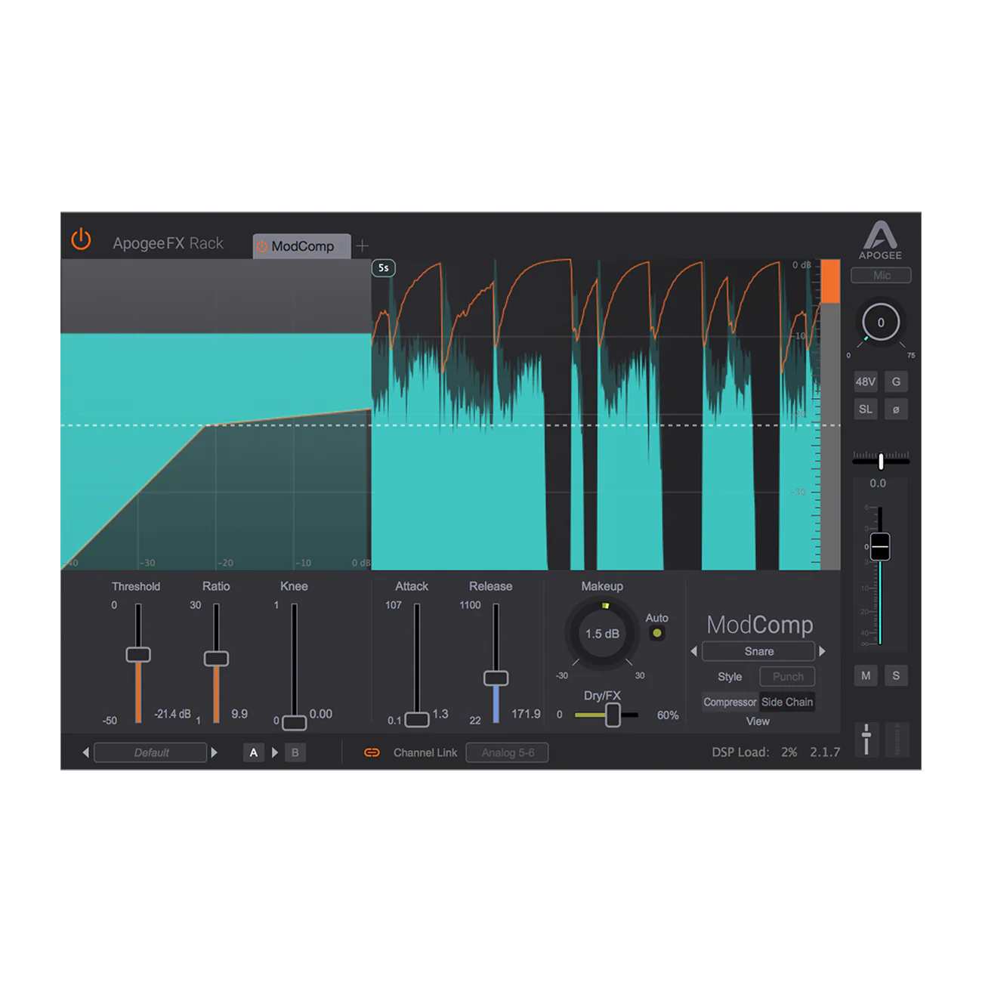The image size is (982, 982).
Task: Open the Snare preset dropdown
Action: point(758,651)
